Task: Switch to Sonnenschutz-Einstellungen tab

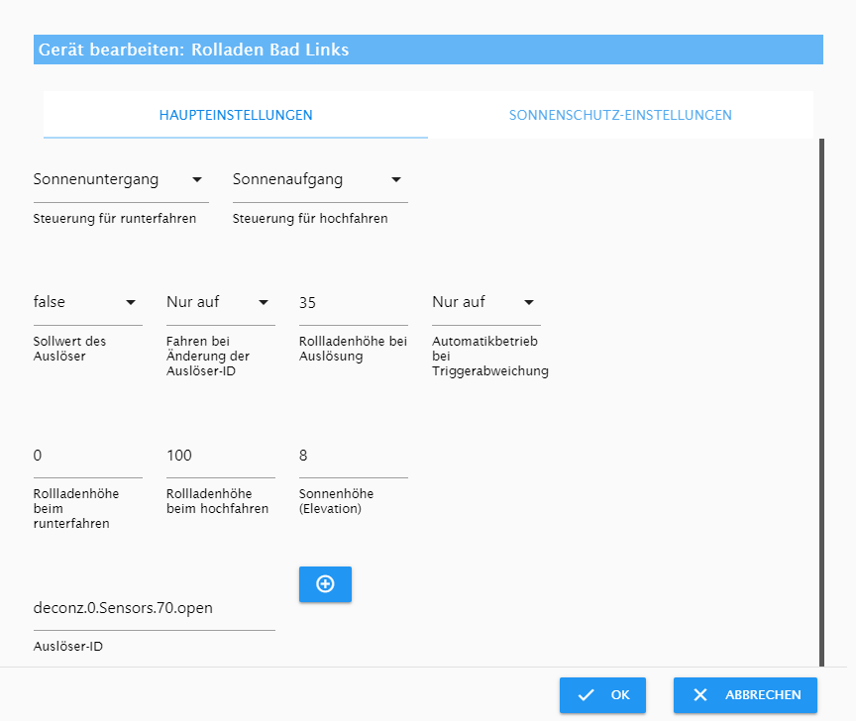Action: click(620, 115)
